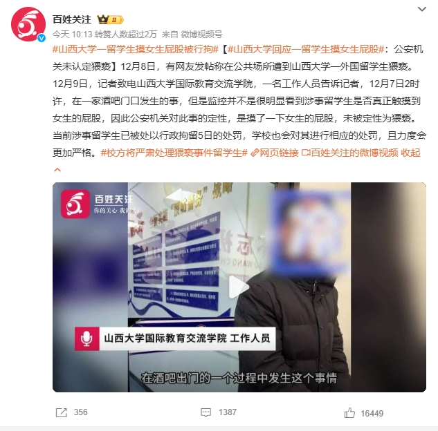Open the crown membership level badge

tap(110, 19)
